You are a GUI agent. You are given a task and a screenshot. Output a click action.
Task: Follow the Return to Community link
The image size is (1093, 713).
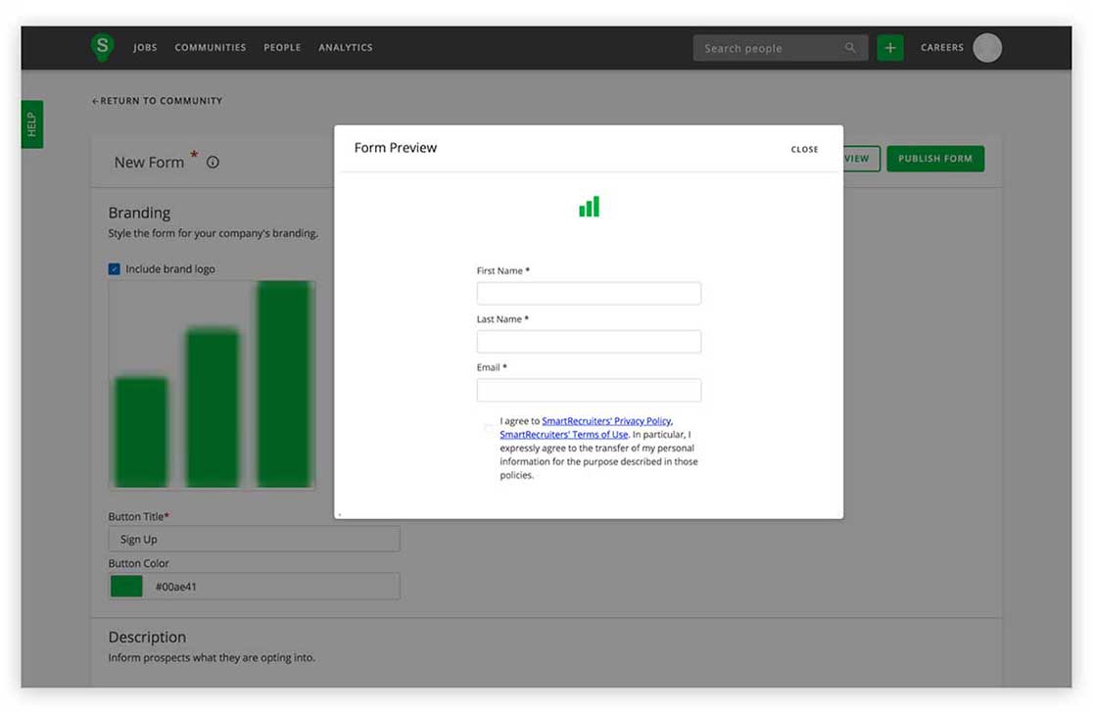(157, 101)
